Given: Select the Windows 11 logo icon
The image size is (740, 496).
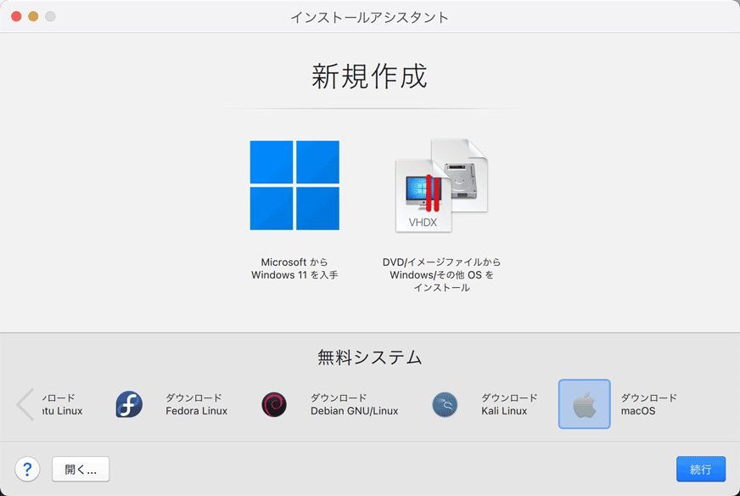Looking at the screenshot, I should coord(294,185).
